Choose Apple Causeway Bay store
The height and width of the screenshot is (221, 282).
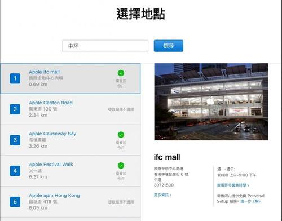(70, 140)
